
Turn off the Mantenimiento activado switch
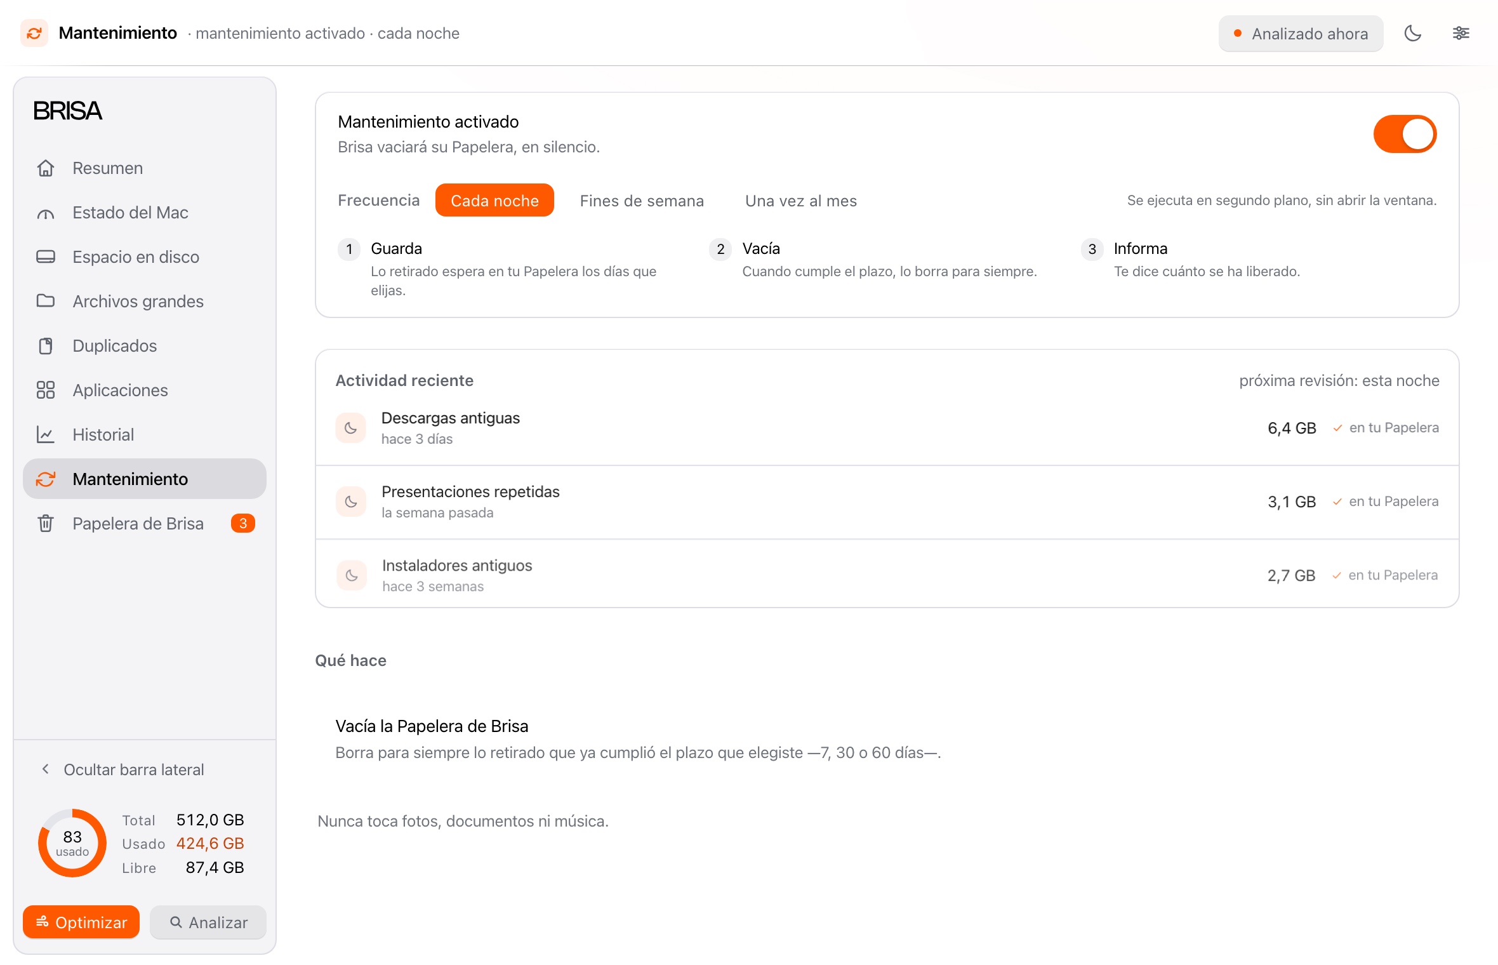point(1405,134)
